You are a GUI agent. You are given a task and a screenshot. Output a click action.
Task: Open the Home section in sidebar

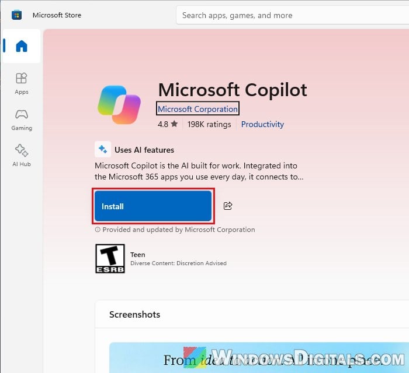(x=22, y=46)
